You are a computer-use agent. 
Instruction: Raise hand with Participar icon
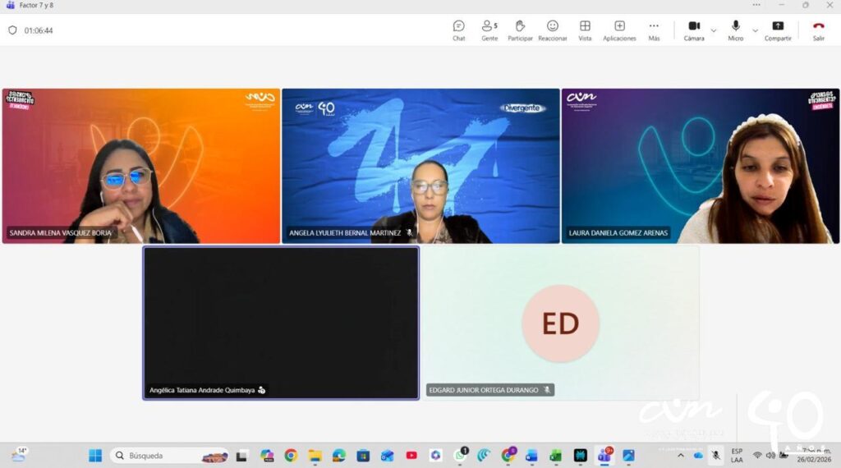coord(520,30)
